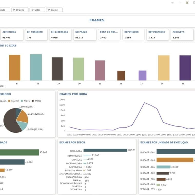Click the redo arrow icon

(x=180, y=3)
